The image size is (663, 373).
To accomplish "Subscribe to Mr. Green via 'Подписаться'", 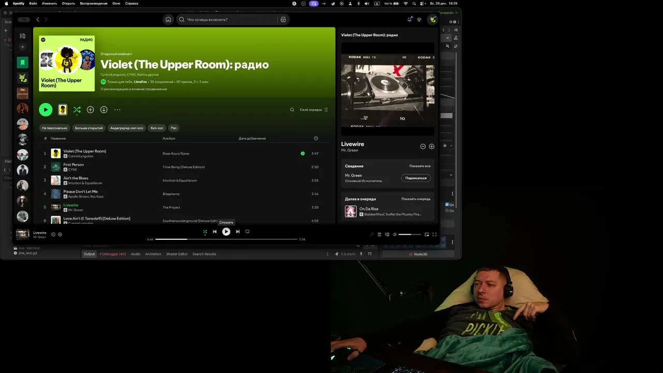I will coord(416,178).
